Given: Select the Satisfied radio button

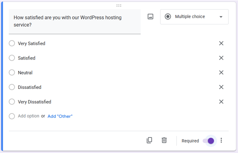Looking at the screenshot, I should [12, 58].
